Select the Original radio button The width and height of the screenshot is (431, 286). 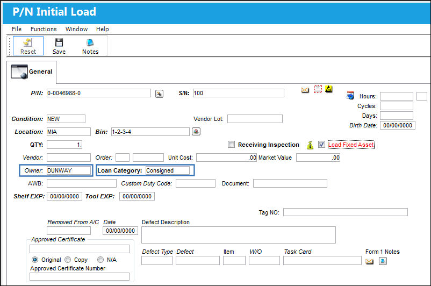click(35, 260)
